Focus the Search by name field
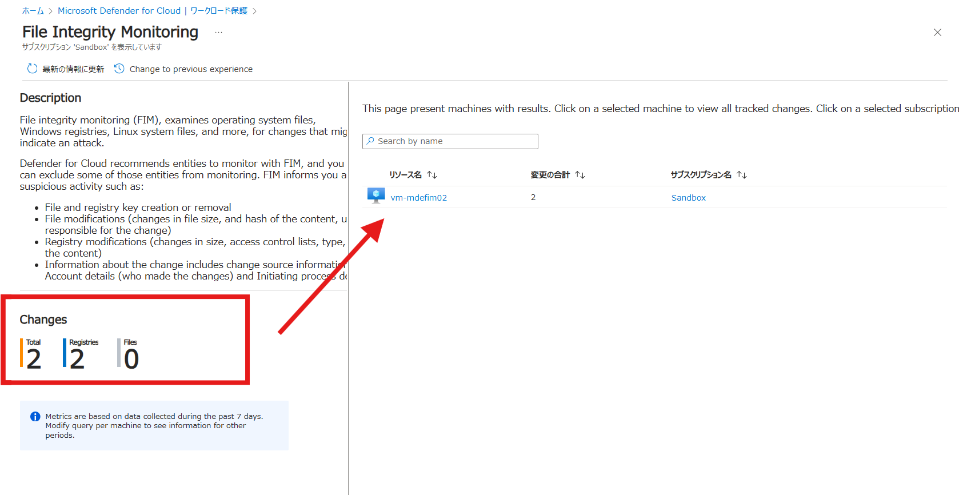 [450, 141]
